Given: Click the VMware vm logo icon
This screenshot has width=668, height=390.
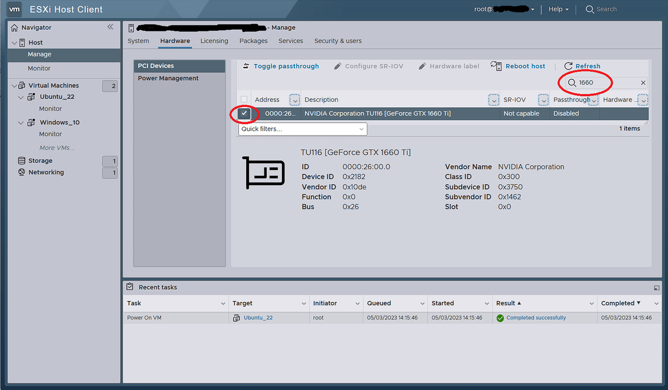Looking at the screenshot, I should coord(15,9).
